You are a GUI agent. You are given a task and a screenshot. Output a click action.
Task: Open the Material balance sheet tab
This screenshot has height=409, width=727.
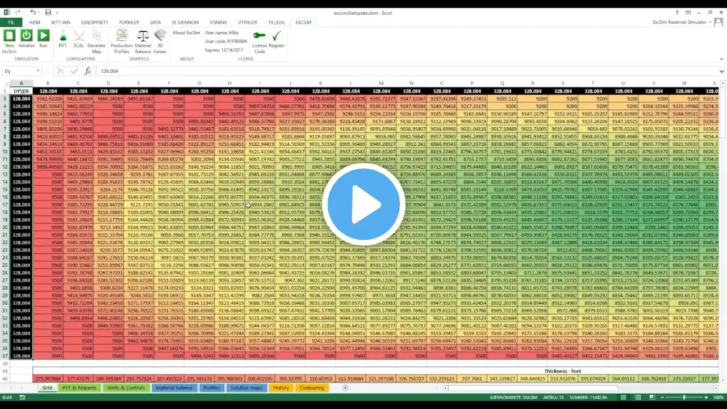(x=174, y=388)
